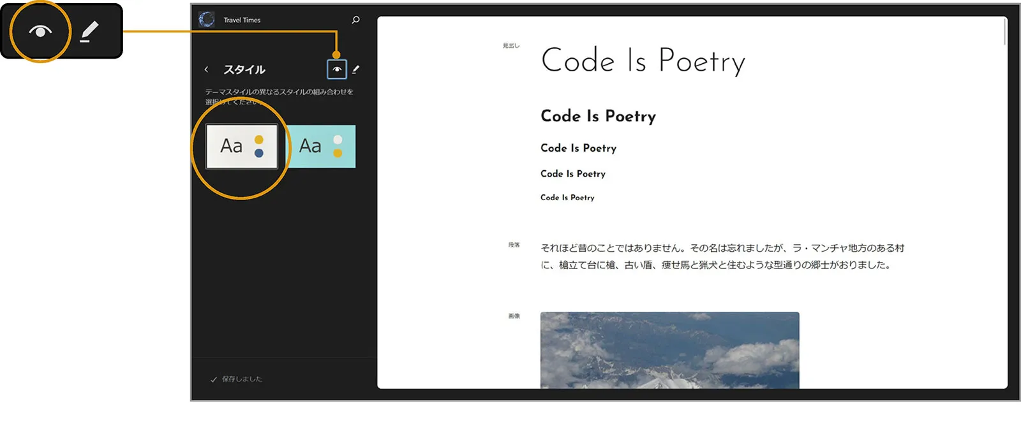This screenshot has width=1021, height=422.
Task: Choose the teal Aa style variation
Action: click(319, 147)
